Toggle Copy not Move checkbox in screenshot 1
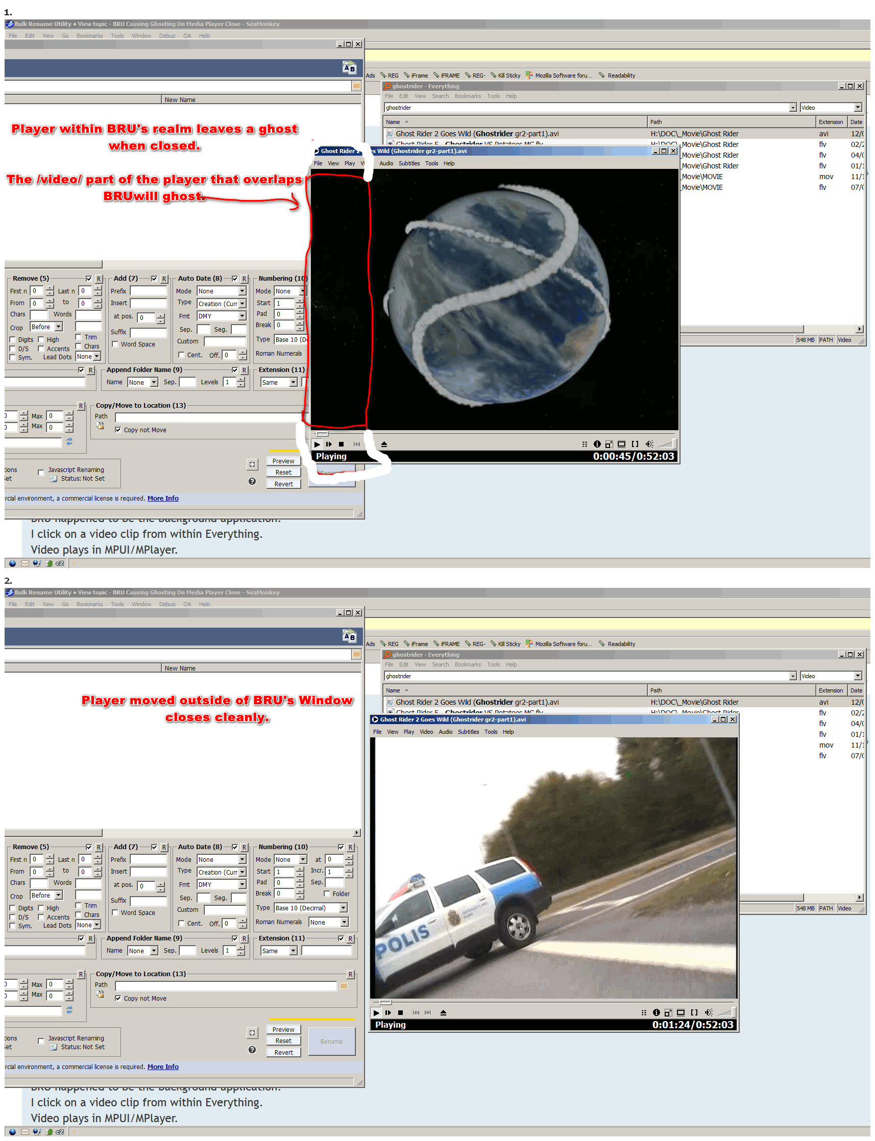This screenshot has height=1141, width=875. coord(118,430)
